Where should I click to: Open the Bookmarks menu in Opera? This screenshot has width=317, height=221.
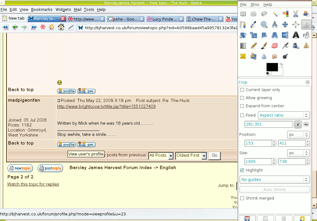point(42,10)
